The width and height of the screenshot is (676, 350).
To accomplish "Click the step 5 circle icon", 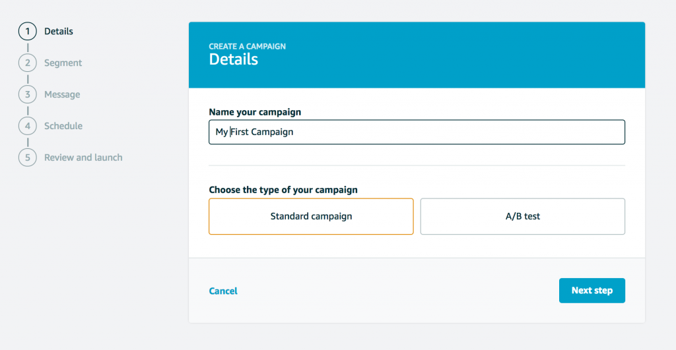I will click(27, 158).
